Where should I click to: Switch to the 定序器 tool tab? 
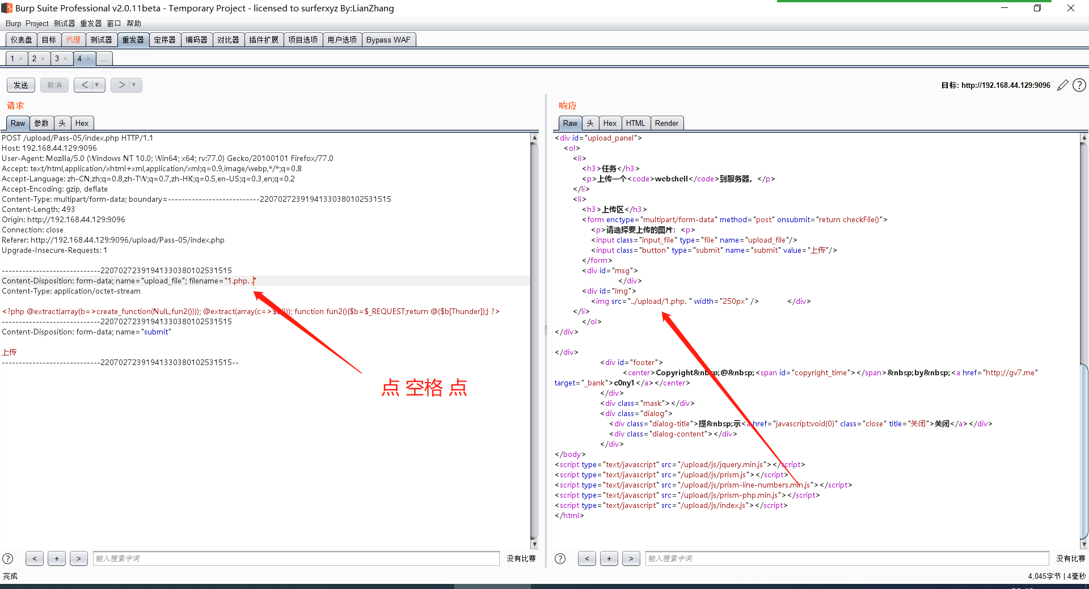pyautogui.click(x=165, y=40)
